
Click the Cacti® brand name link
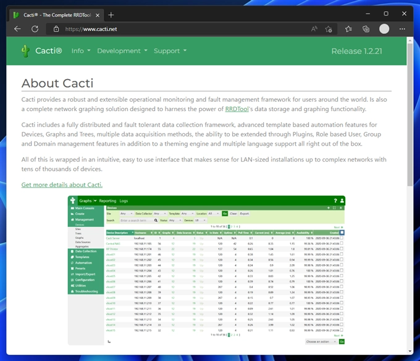point(48,51)
